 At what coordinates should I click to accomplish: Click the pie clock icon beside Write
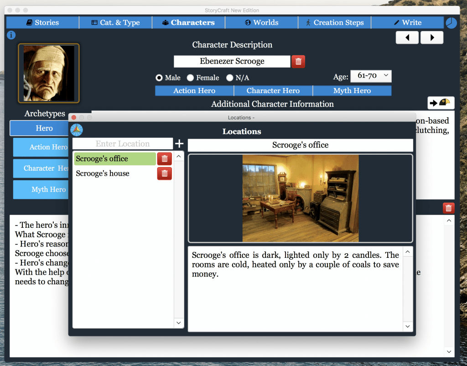451,23
